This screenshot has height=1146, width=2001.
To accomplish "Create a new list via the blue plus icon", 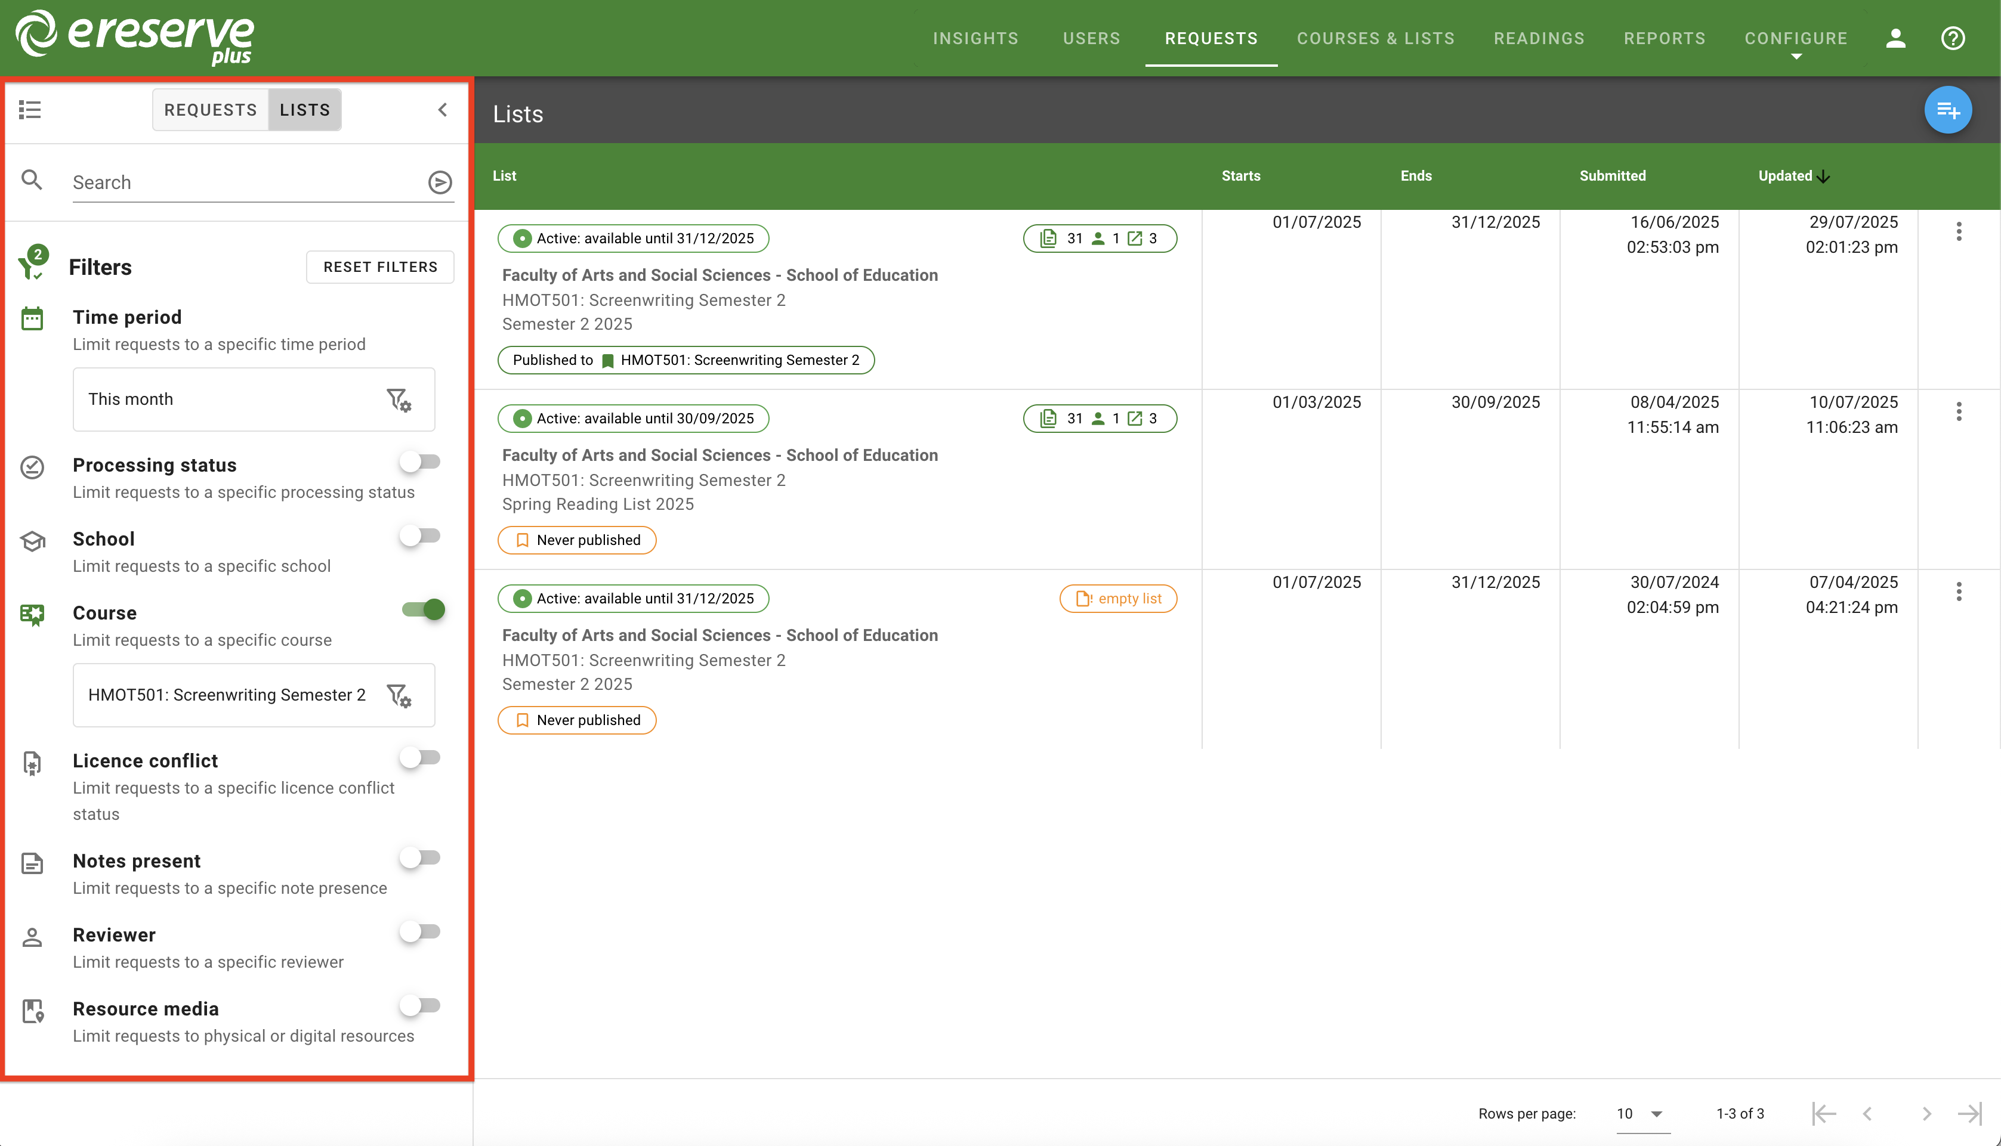I will coord(1949,109).
